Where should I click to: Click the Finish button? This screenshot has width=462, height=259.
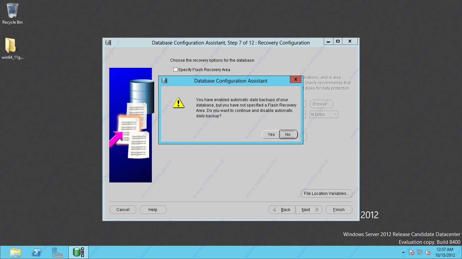click(339, 210)
